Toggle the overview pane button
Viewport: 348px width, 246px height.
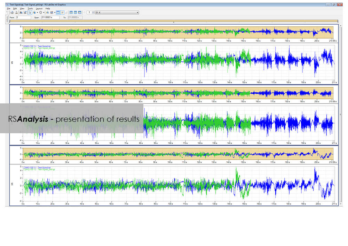[x=58, y=12]
